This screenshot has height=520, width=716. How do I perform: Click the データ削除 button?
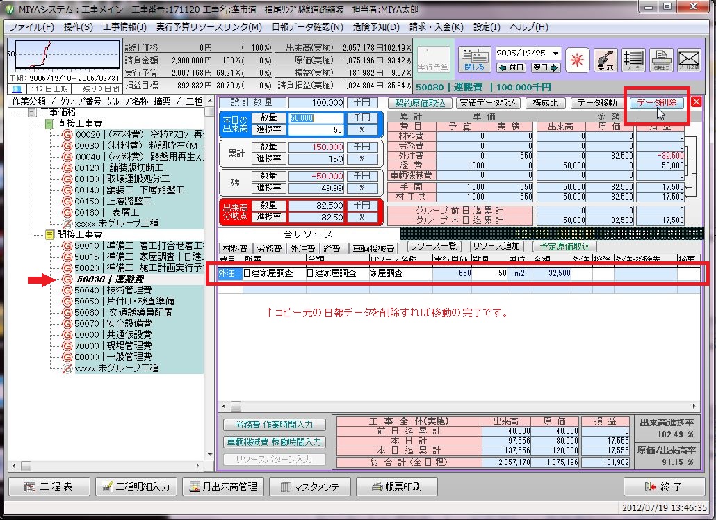(x=657, y=103)
